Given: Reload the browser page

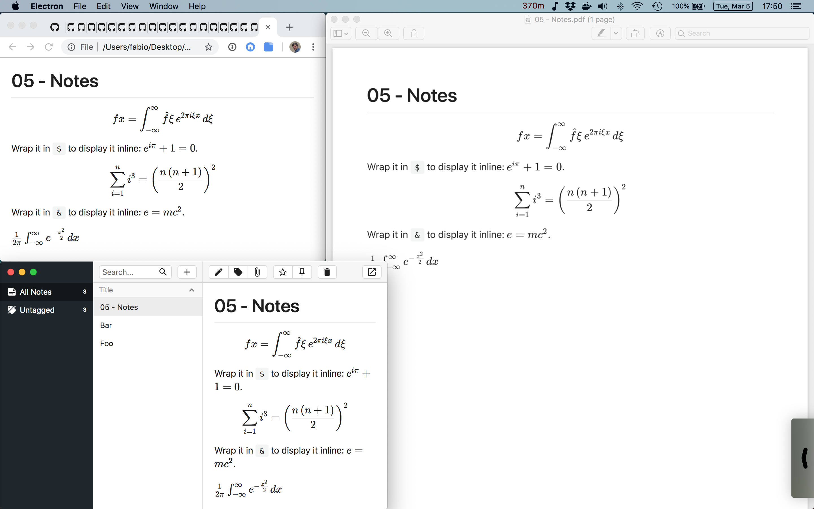Looking at the screenshot, I should (x=49, y=47).
